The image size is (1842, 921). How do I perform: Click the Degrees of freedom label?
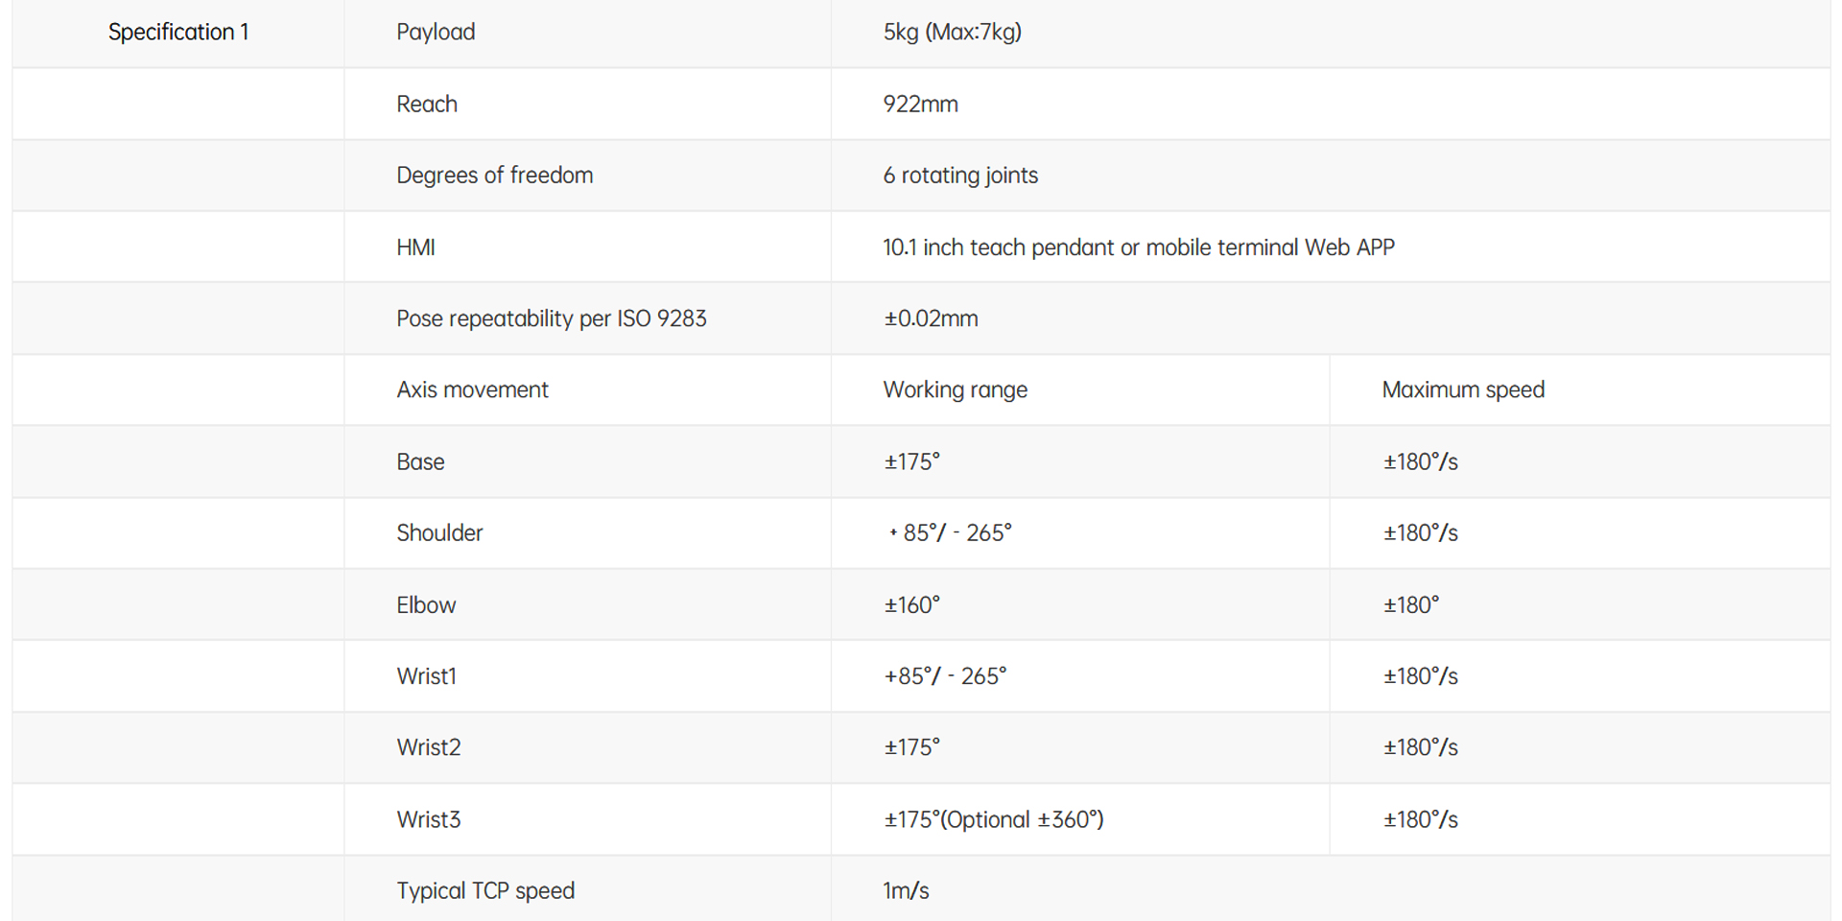494,176
